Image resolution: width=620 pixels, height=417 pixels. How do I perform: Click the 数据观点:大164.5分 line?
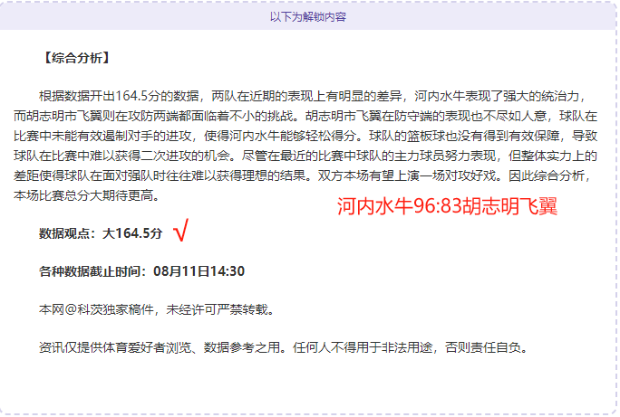pos(101,233)
